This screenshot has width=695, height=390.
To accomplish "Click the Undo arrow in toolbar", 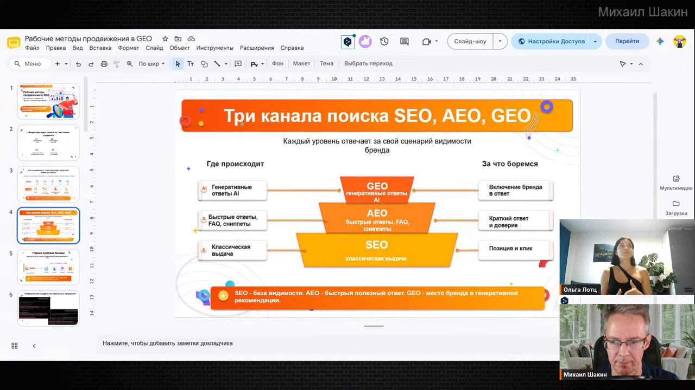I will [x=78, y=64].
